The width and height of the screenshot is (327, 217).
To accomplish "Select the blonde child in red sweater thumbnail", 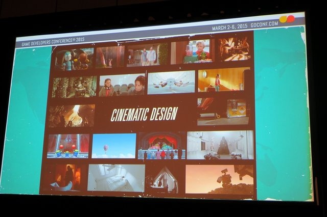I will (193, 51).
